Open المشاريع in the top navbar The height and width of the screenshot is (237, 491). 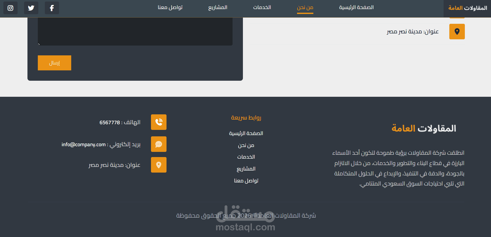(x=218, y=8)
